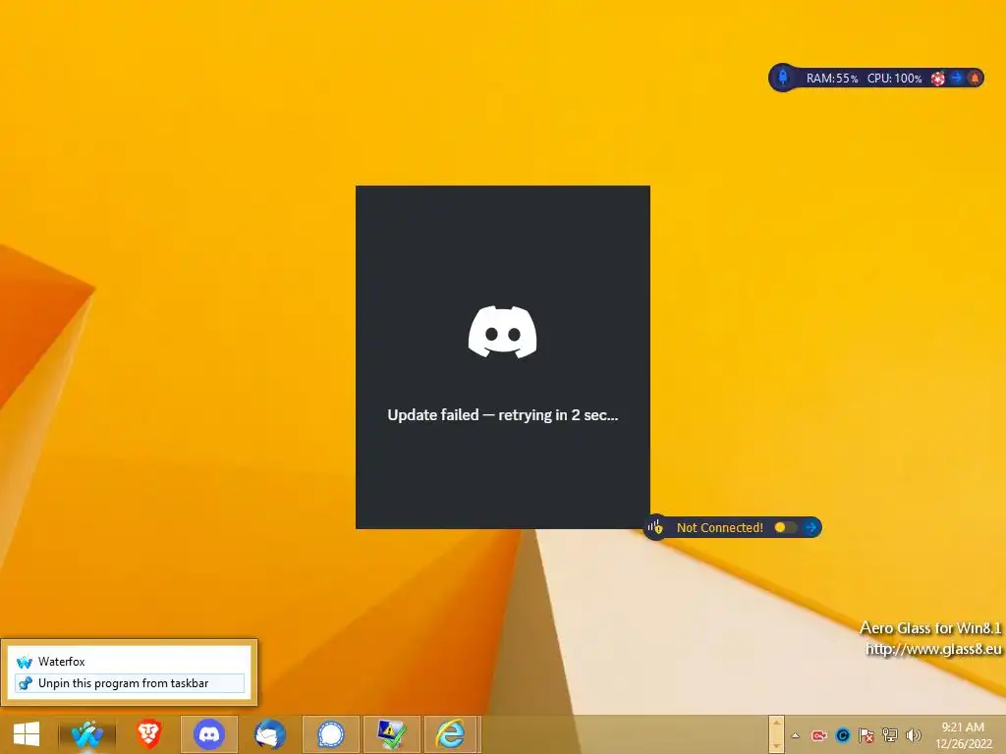
Task: Click the blue arrow next to the connection toggle
Action: pos(810,527)
